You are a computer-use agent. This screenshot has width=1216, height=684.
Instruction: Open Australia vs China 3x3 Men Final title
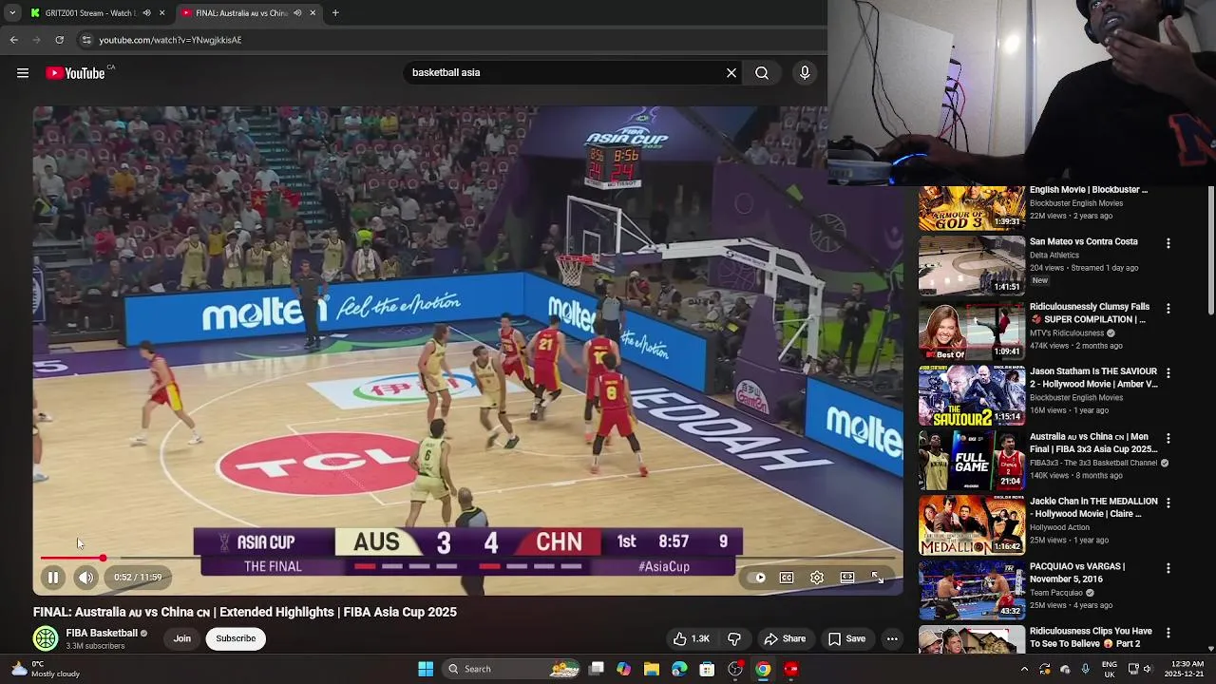1093,443
